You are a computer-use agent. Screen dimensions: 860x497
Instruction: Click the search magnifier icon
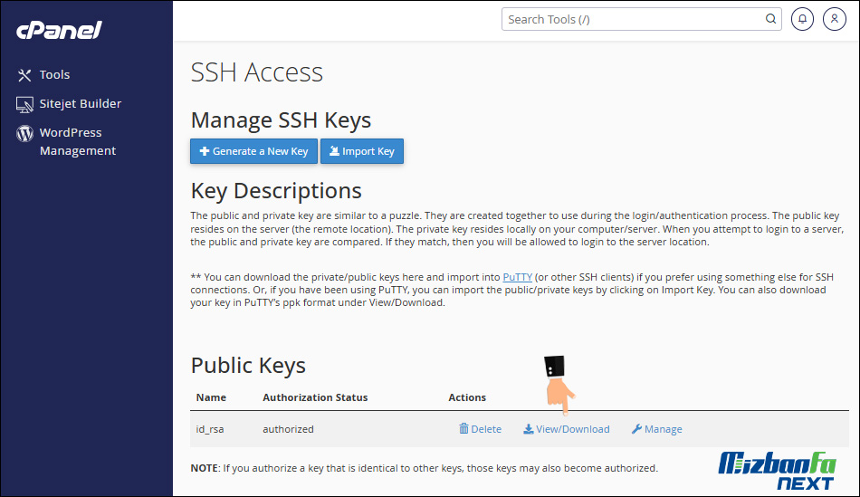(x=770, y=19)
